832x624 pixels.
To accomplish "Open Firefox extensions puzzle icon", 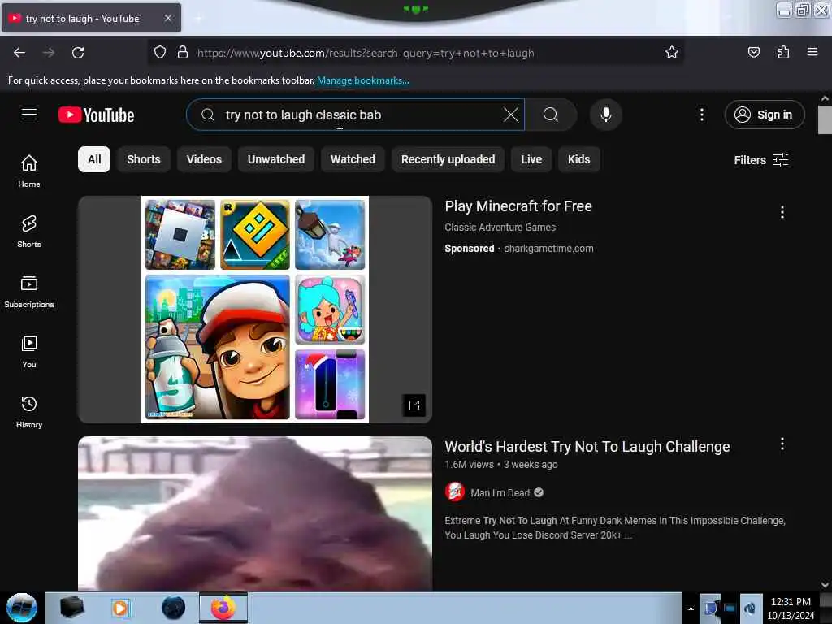I will point(783,52).
